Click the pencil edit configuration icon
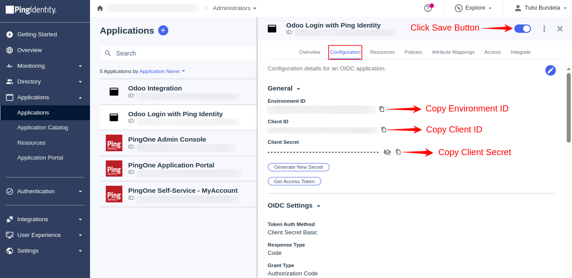The image size is (572, 278). [551, 70]
